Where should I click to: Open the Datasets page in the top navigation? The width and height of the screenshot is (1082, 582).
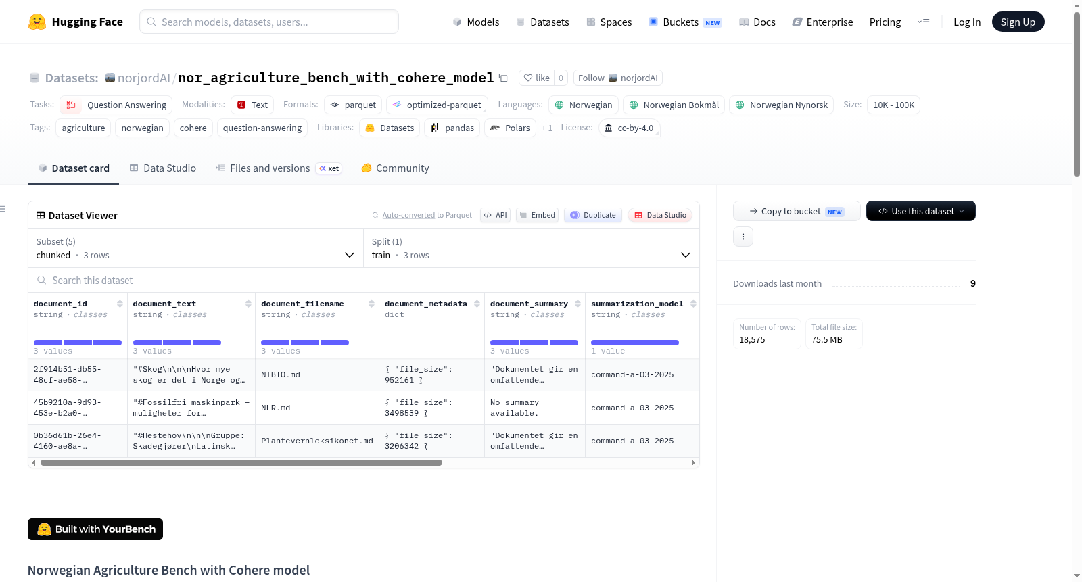pos(542,22)
